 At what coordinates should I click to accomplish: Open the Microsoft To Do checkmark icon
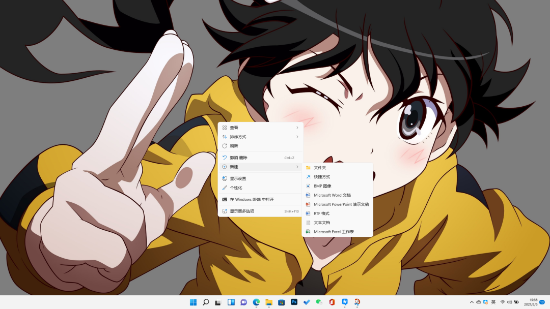click(307, 302)
